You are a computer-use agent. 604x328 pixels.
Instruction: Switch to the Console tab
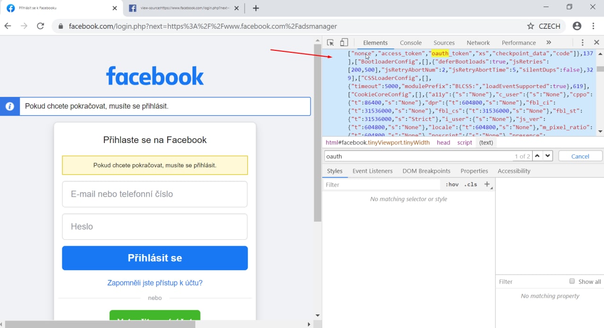coord(411,42)
